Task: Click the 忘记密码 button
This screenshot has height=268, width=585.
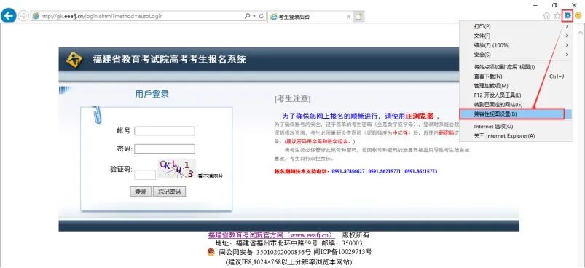Action: coord(169,192)
